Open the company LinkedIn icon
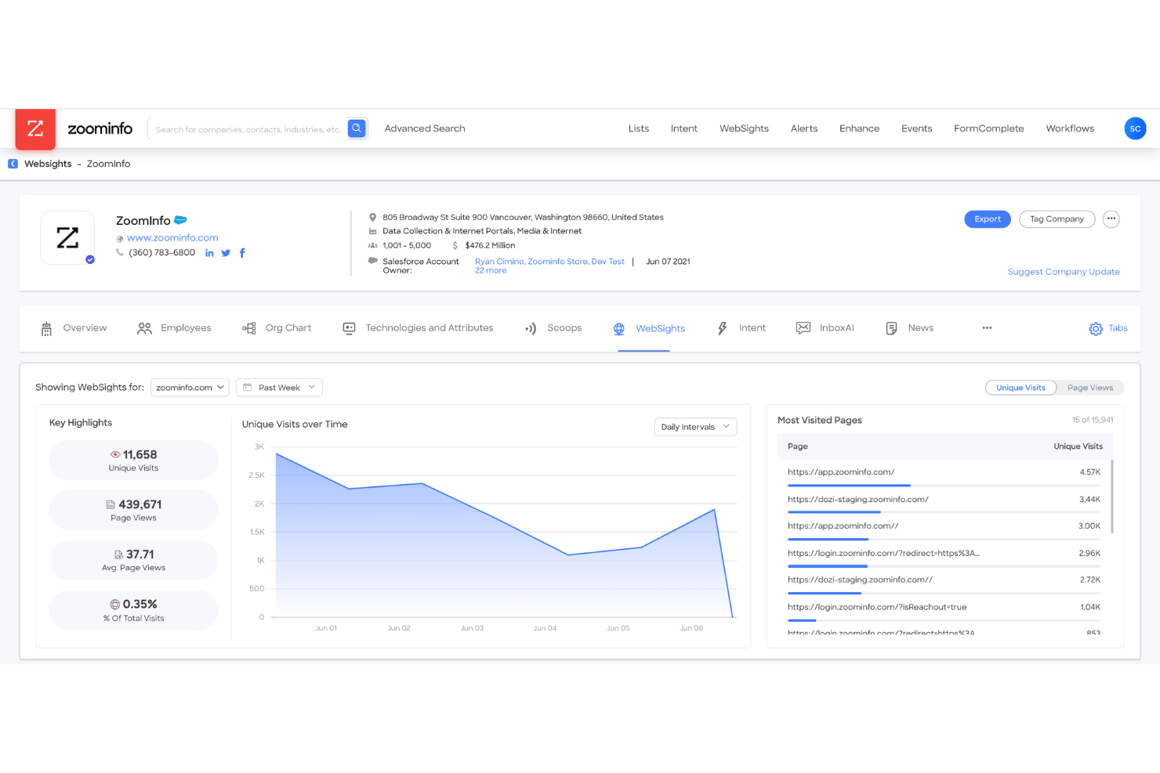Image resolution: width=1160 pixels, height=773 pixels. tap(209, 253)
